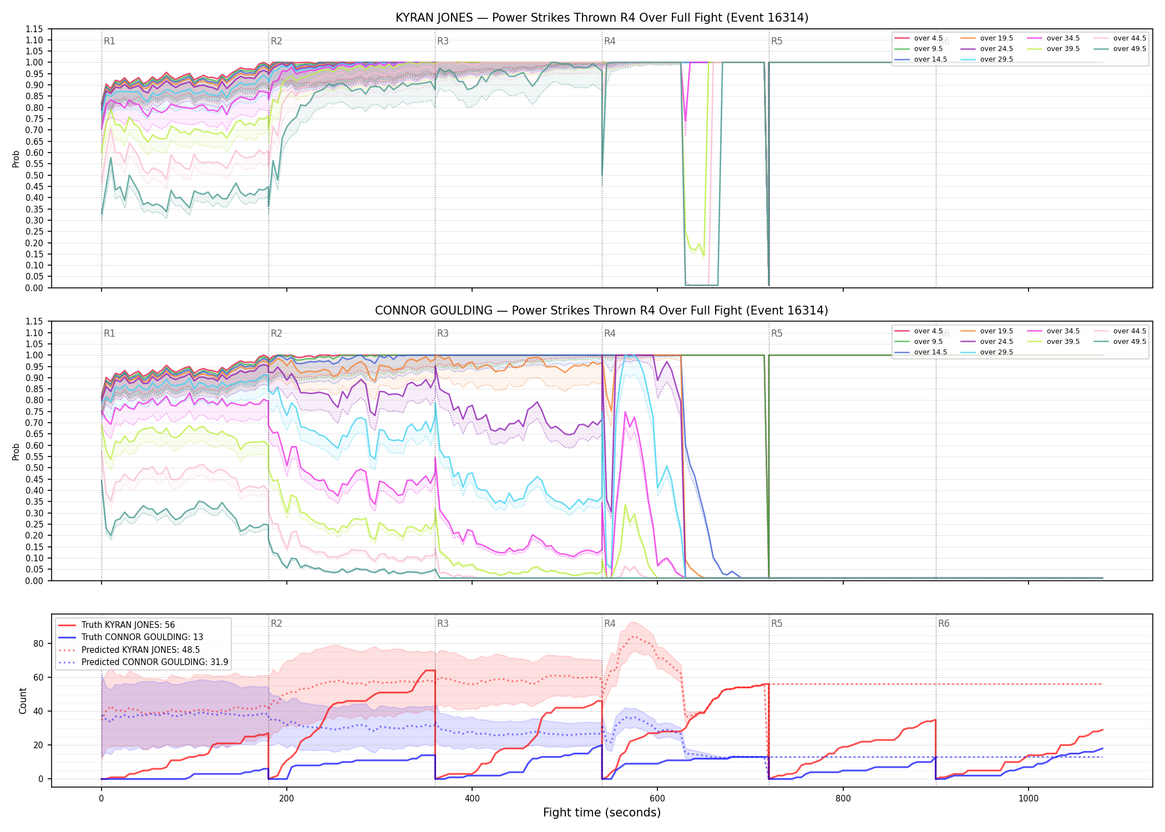1165x832 pixels.
Task: Click the 600 tick label on the time axis
Action: pyautogui.click(x=657, y=799)
